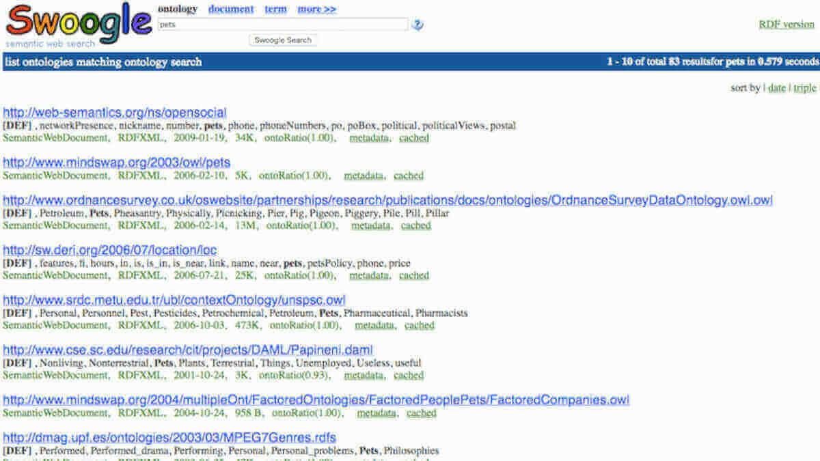Open the MPEG7Genres.rdfs result link
Viewport: 820px width, 461px height.
(x=169, y=437)
